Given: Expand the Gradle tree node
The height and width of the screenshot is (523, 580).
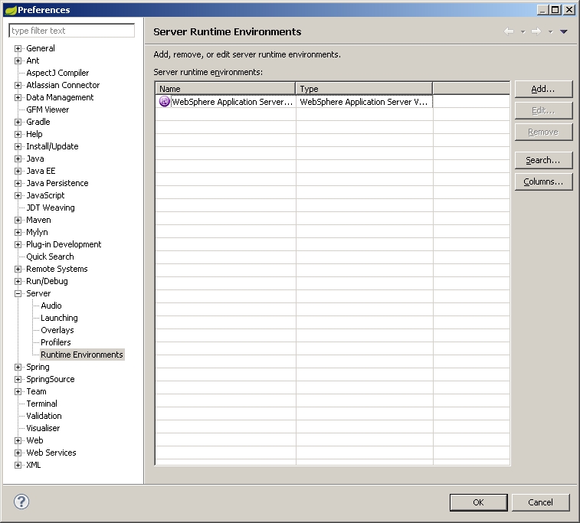Looking at the screenshot, I should 18,122.
